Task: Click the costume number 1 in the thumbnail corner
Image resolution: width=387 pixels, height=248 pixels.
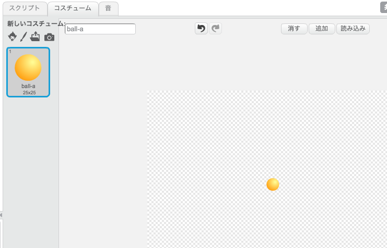Action: (10, 52)
